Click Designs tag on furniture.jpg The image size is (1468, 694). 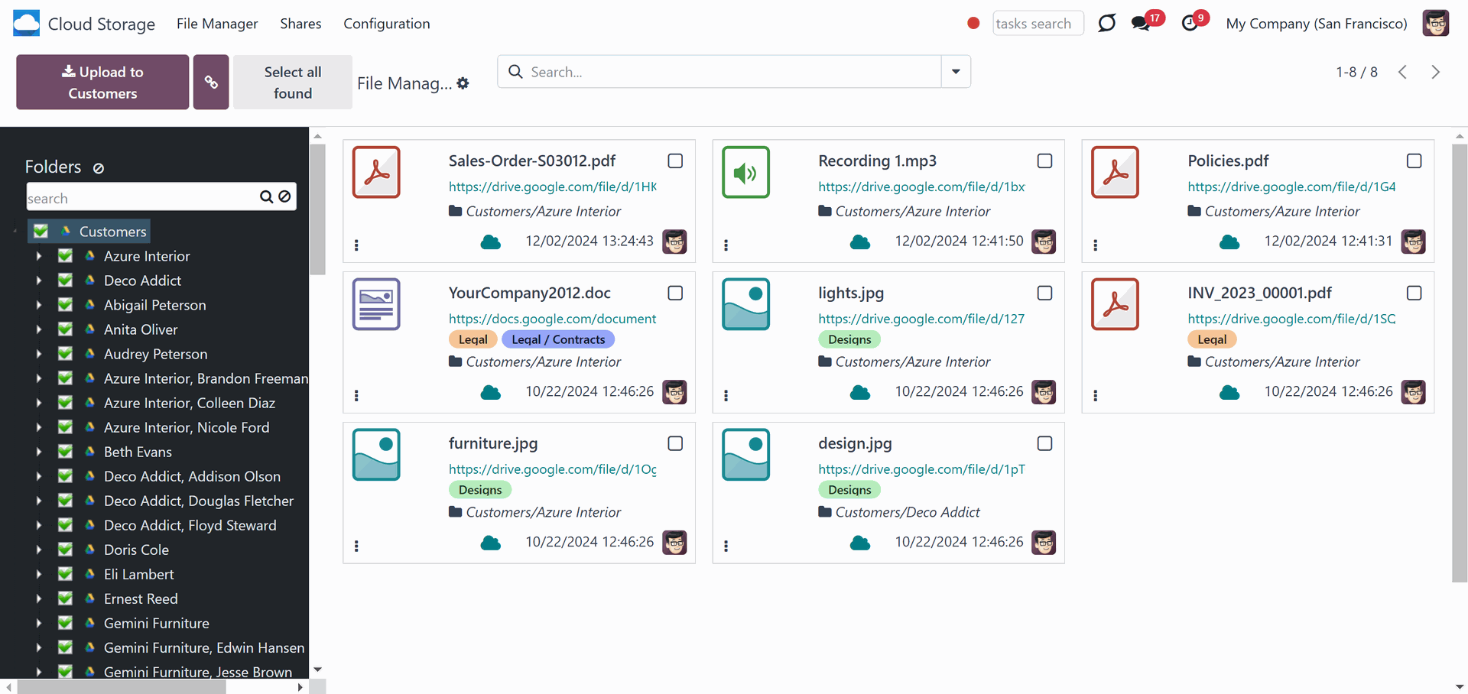click(480, 490)
